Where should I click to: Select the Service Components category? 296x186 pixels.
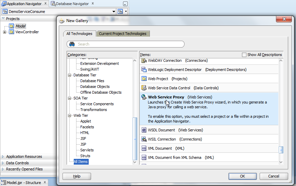point(97,104)
